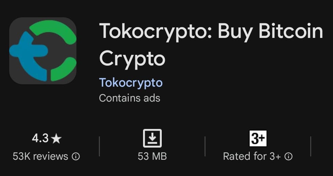Tap the 53 MB size label
The image size is (333, 176).
coord(152,156)
